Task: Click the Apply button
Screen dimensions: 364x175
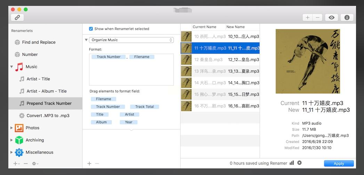Action: point(339,164)
